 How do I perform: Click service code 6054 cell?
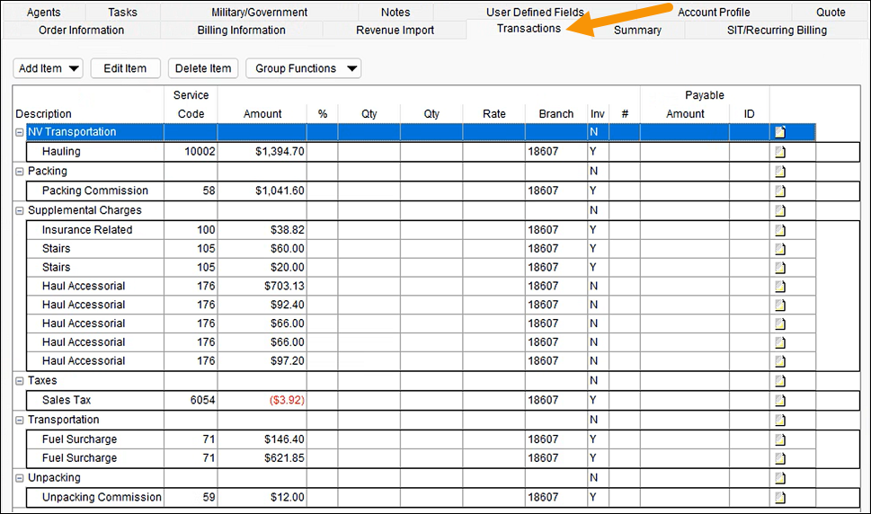pyautogui.click(x=191, y=400)
